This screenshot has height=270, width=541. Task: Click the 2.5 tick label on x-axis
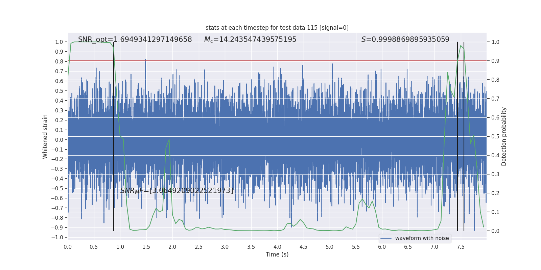pyautogui.click(x=198, y=247)
